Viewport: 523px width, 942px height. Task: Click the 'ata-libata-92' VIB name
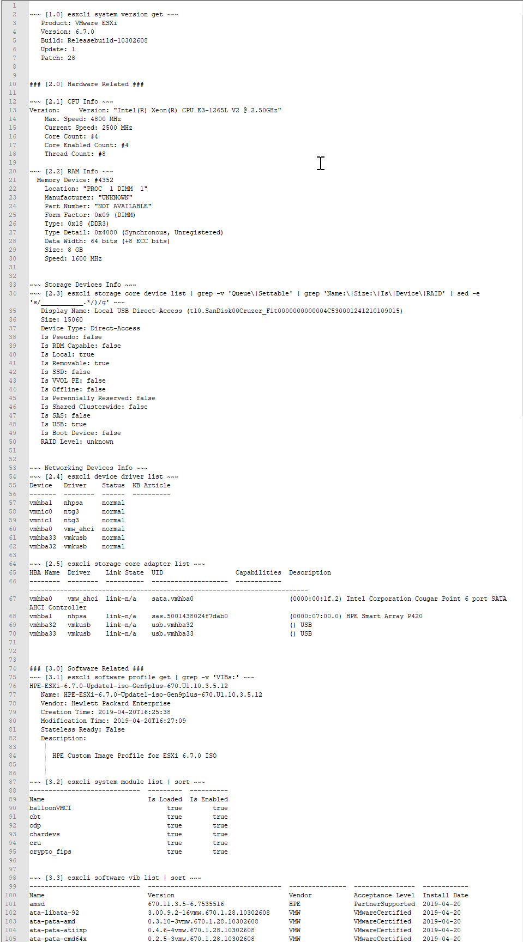54,913
